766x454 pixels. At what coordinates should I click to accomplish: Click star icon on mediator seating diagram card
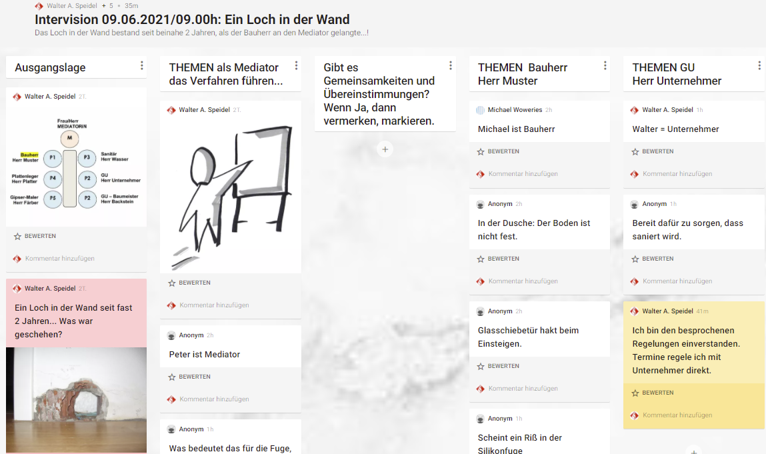tap(17, 236)
